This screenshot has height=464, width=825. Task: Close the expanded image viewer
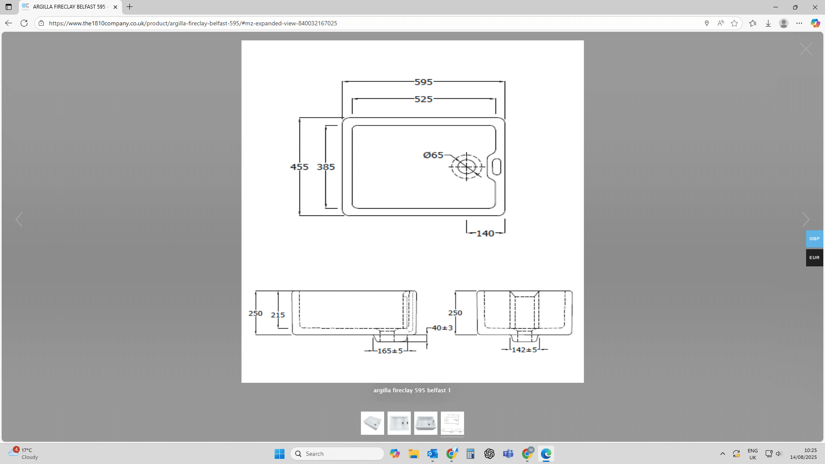(806, 49)
